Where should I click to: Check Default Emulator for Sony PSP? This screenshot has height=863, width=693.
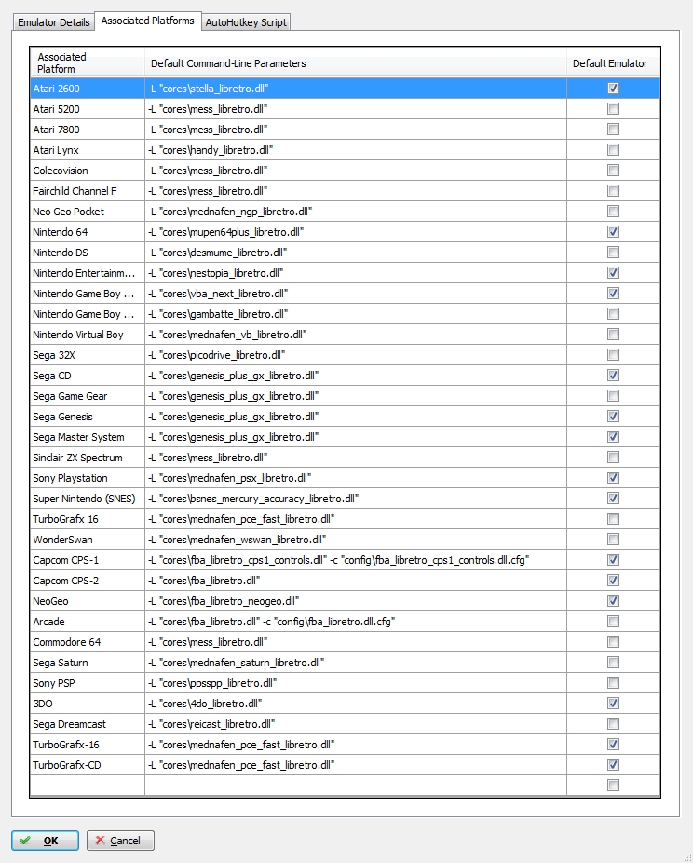[x=613, y=683]
